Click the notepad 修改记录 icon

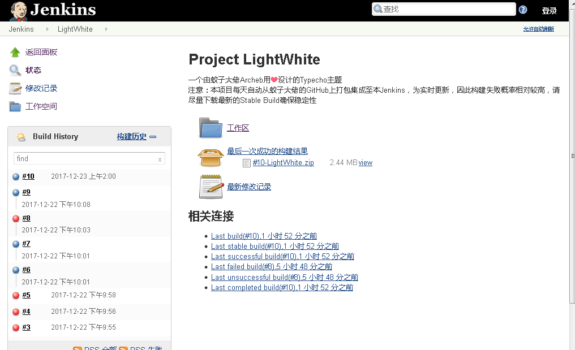tap(15, 88)
